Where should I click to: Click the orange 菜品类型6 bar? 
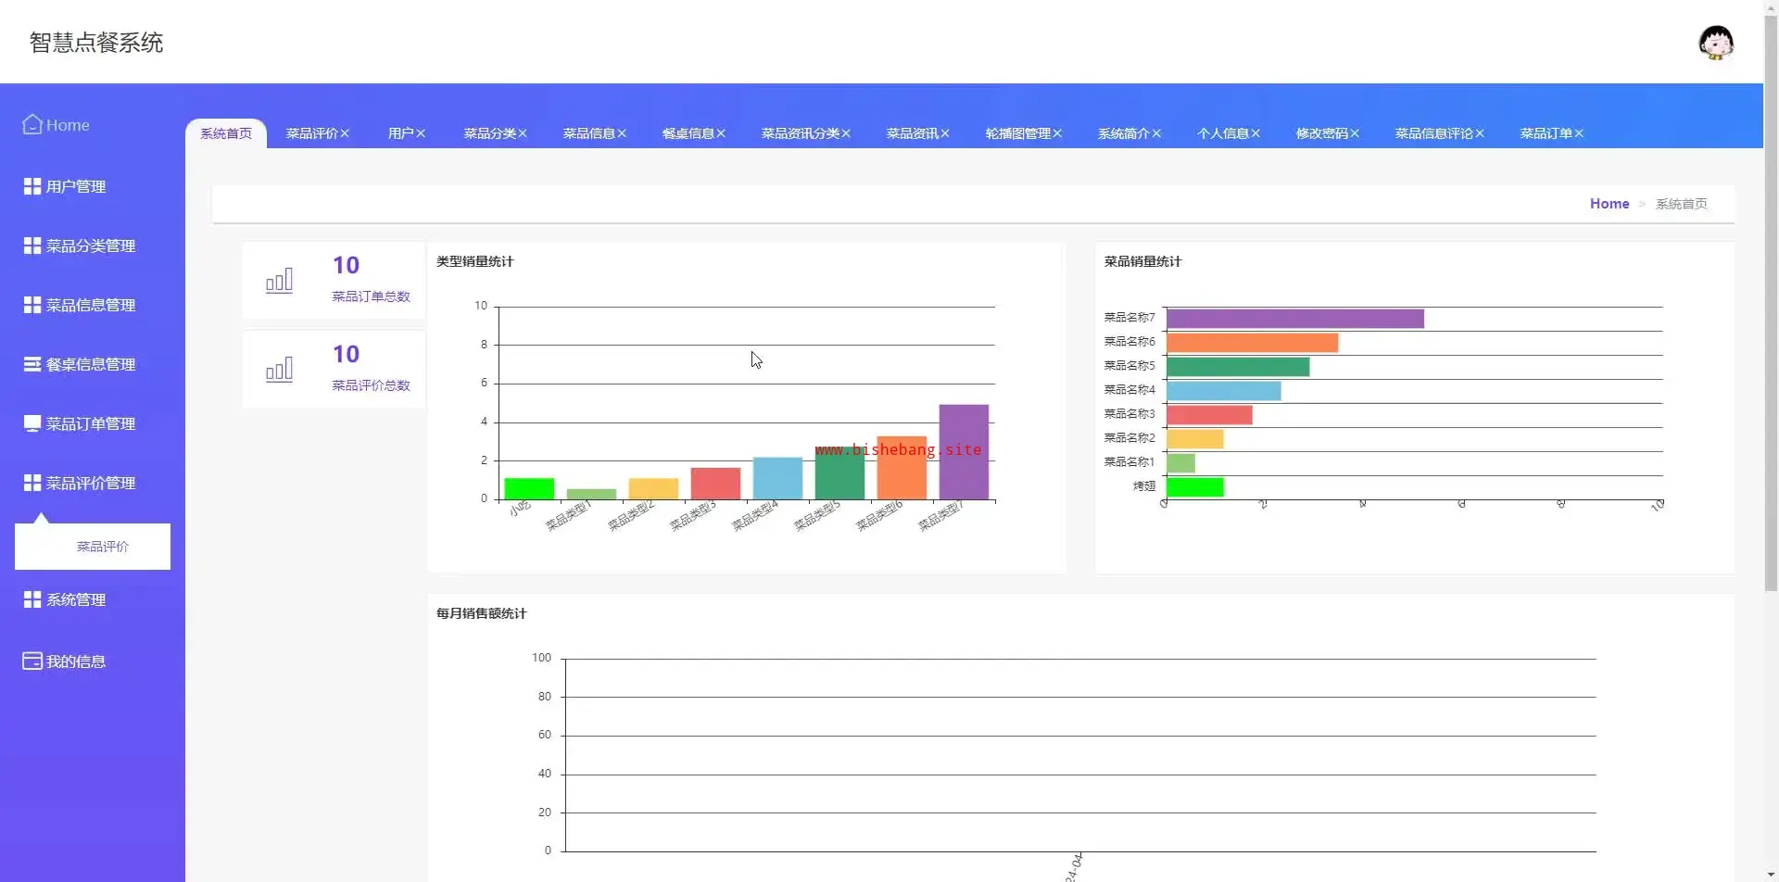(x=902, y=468)
